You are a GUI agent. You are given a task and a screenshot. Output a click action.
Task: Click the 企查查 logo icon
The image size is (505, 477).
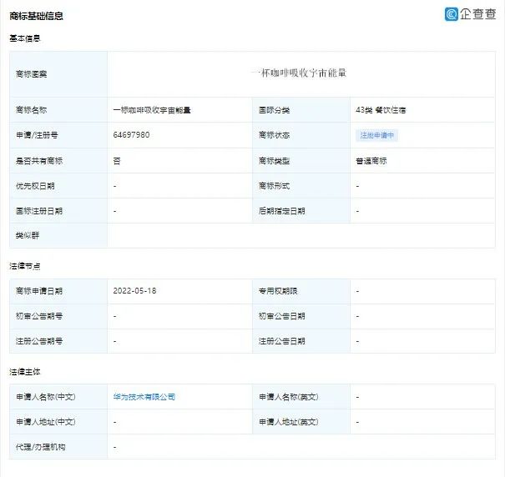tap(452, 14)
